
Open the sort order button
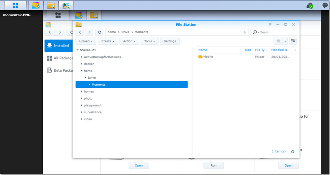click(293, 41)
